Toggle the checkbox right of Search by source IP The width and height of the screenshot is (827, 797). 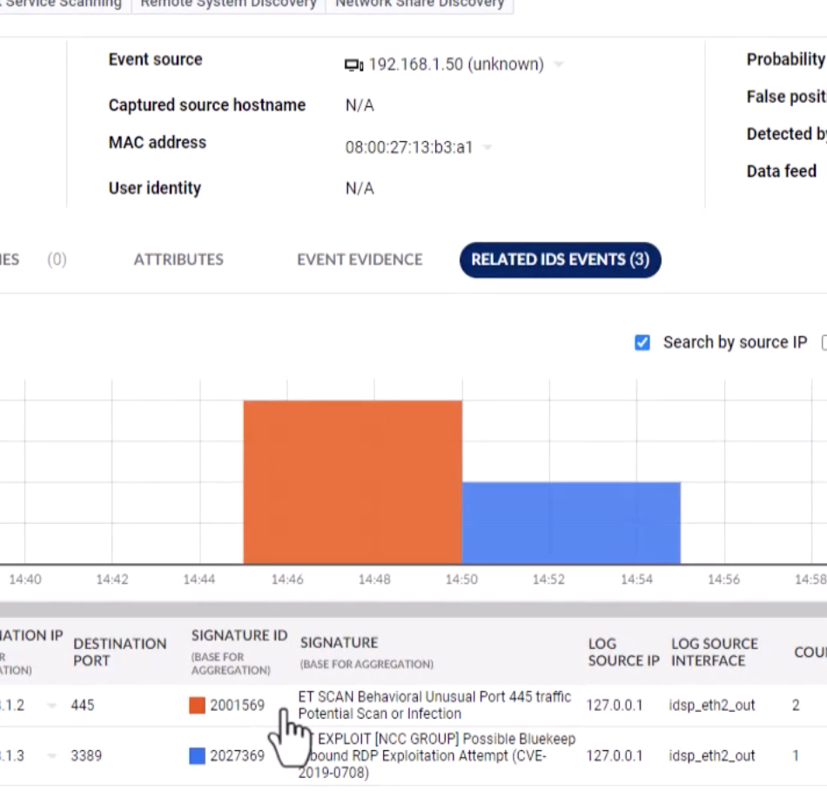(824, 343)
